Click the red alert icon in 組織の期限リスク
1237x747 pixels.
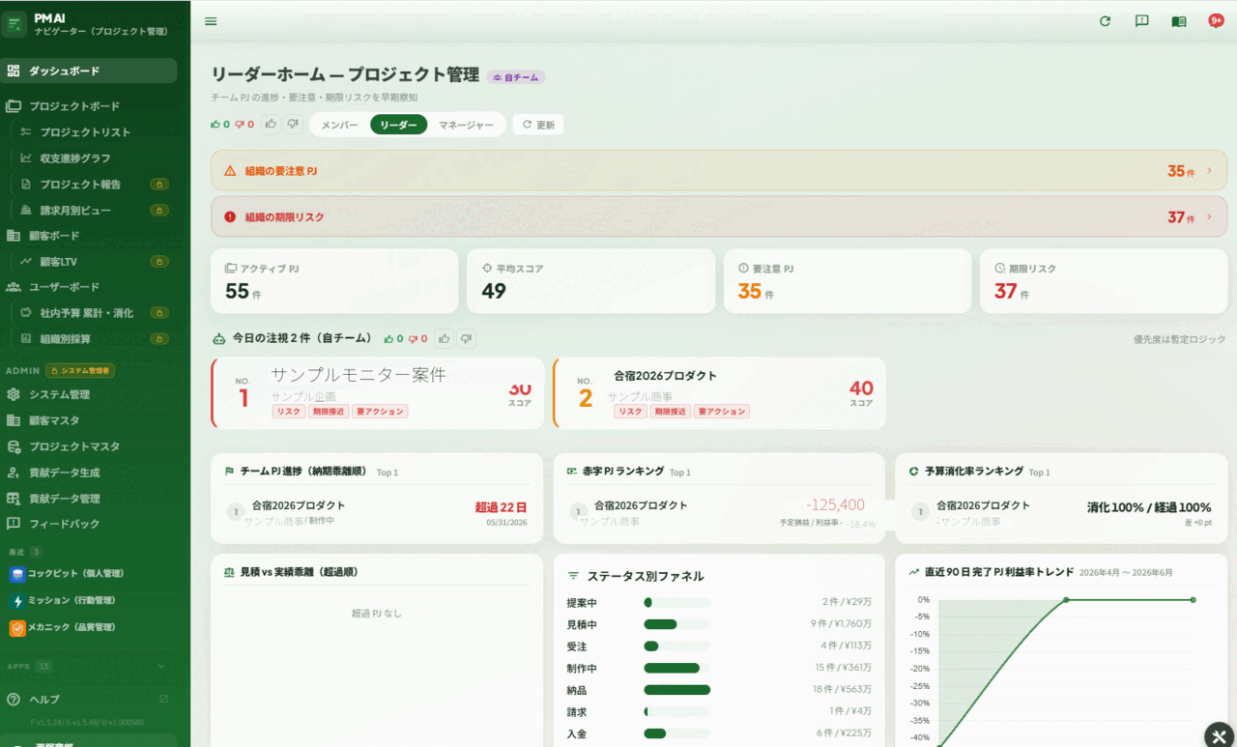[230, 217]
